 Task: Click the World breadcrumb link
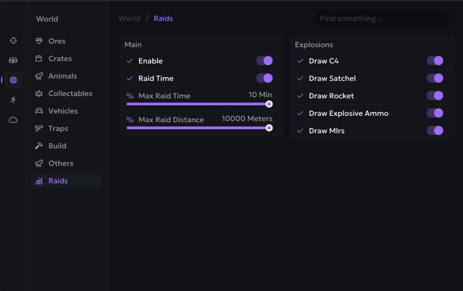pos(129,19)
